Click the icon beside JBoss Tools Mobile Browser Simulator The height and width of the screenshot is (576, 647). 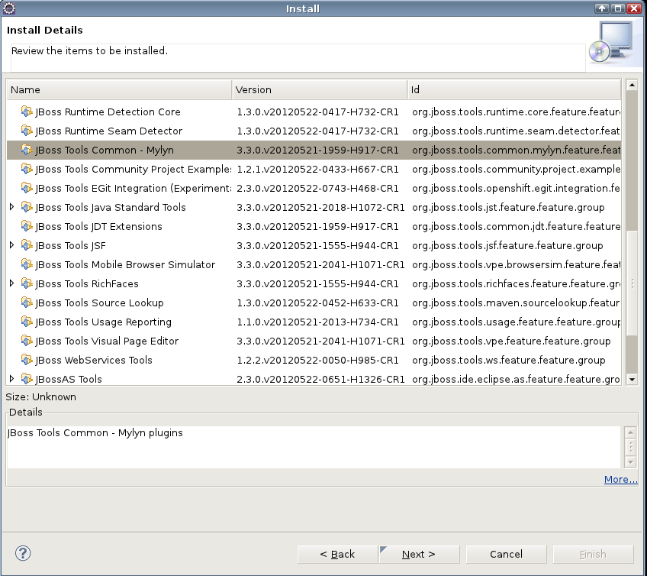(x=27, y=264)
